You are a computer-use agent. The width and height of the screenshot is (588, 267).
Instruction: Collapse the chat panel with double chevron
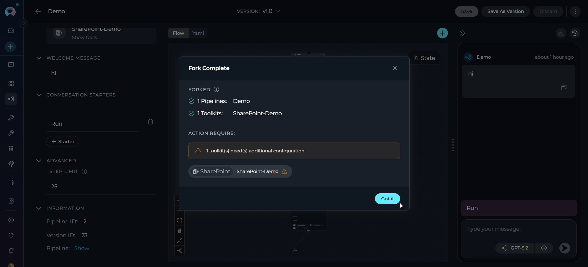[462, 33]
